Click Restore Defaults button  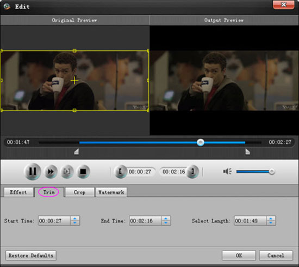click(31, 256)
